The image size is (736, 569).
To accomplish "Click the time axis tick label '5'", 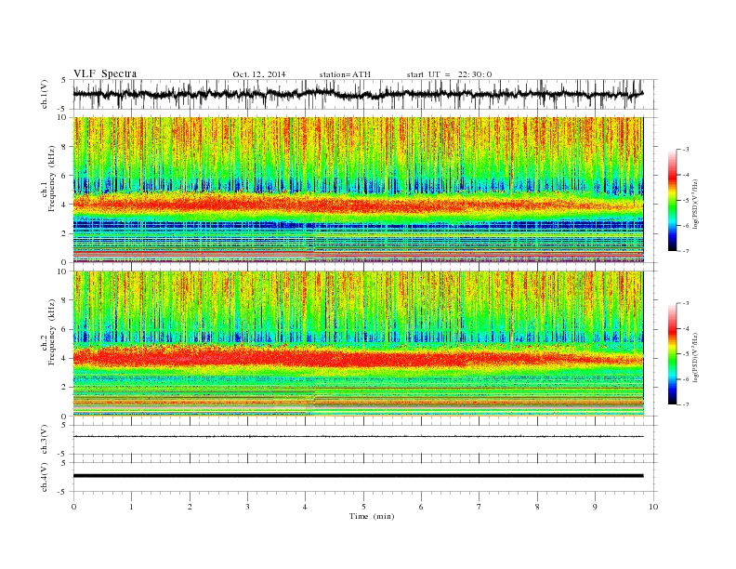I will (x=363, y=507).
